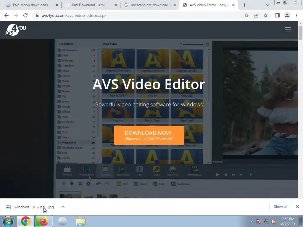Click the page vertical scrollbar thumb
The image size is (303, 227).
300,33
